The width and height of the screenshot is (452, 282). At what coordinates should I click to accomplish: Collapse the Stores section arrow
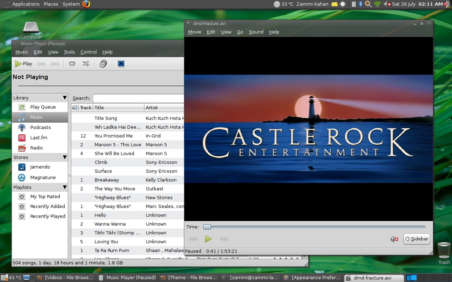click(x=65, y=157)
